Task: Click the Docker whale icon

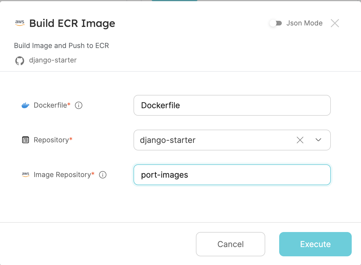Action: coord(26,106)
